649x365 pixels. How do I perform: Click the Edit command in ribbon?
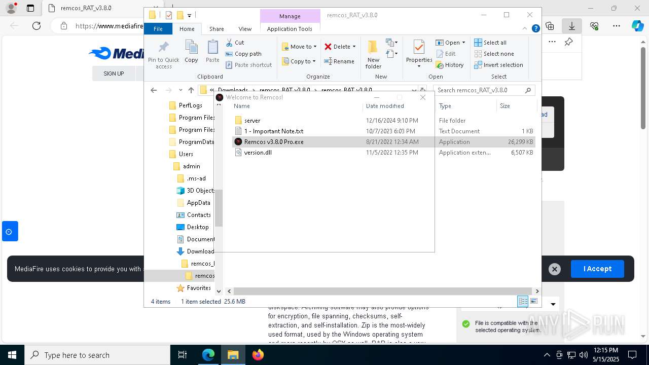tap(446, 54)
